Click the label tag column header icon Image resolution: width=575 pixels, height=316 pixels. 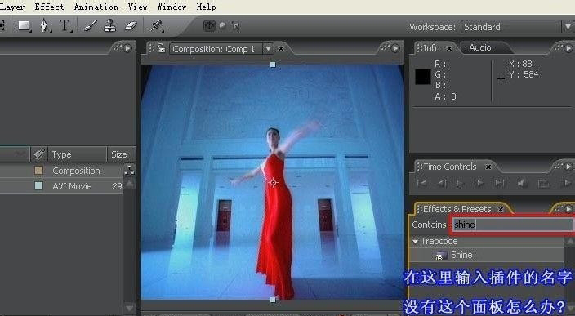(39, 154)
